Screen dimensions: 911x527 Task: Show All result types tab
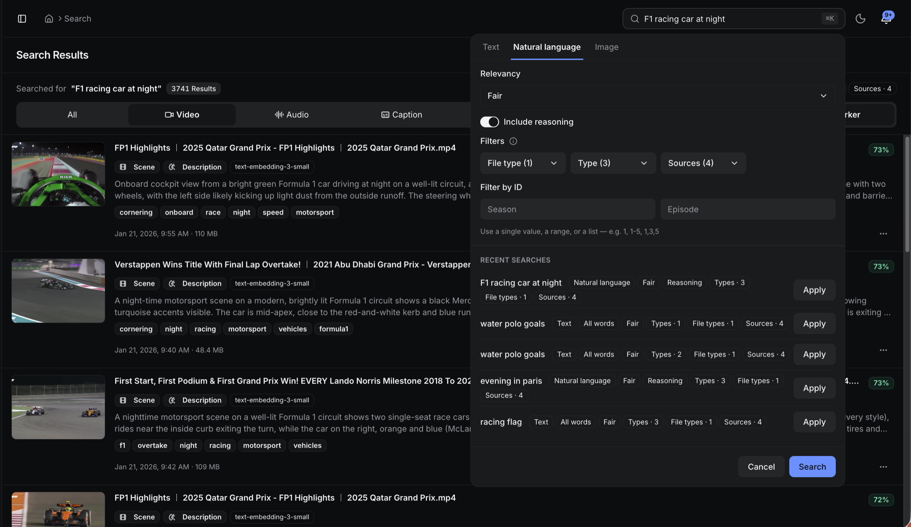[72, 115]
